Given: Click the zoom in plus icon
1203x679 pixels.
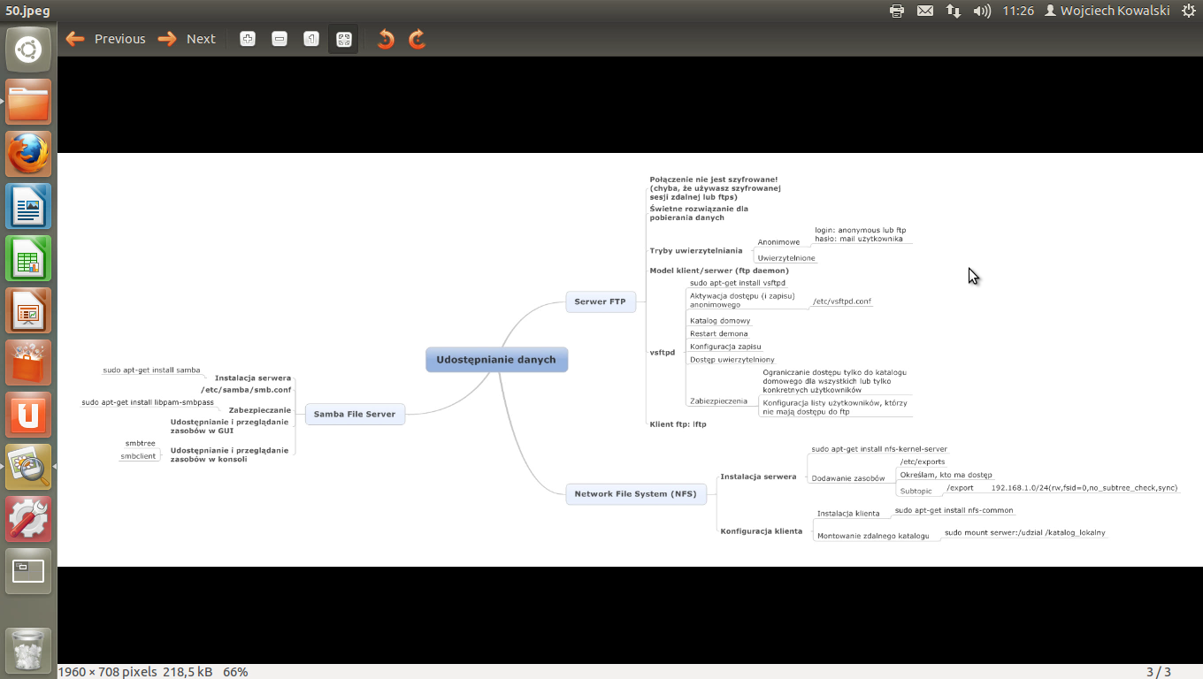Looking at the screenshot, I should pos(248,39).
